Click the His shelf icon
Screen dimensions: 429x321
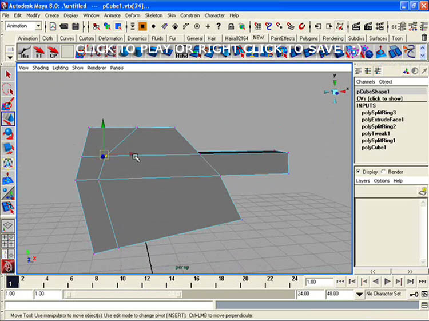(25, 52)
